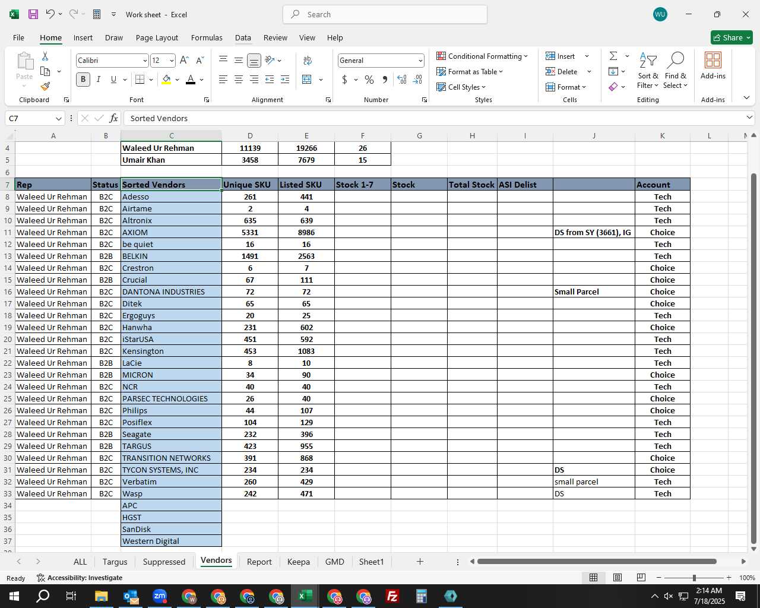Decrease font size
Screen dimensions: 760x608
[199, 60]
